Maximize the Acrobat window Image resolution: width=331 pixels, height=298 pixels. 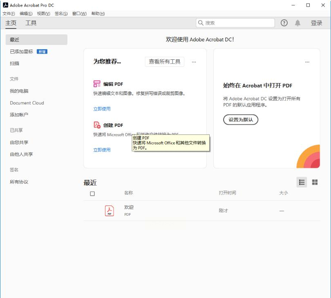(x=308, y=5)
